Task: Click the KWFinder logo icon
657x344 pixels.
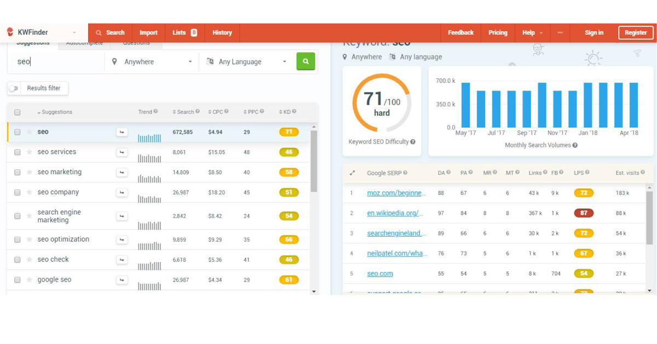Action: [x=10, y=32]
